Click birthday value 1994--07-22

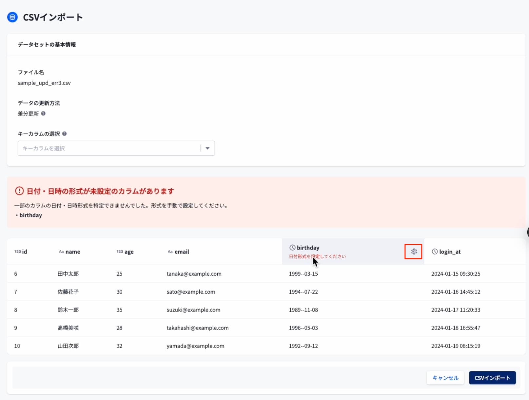[x=303, y=292]
